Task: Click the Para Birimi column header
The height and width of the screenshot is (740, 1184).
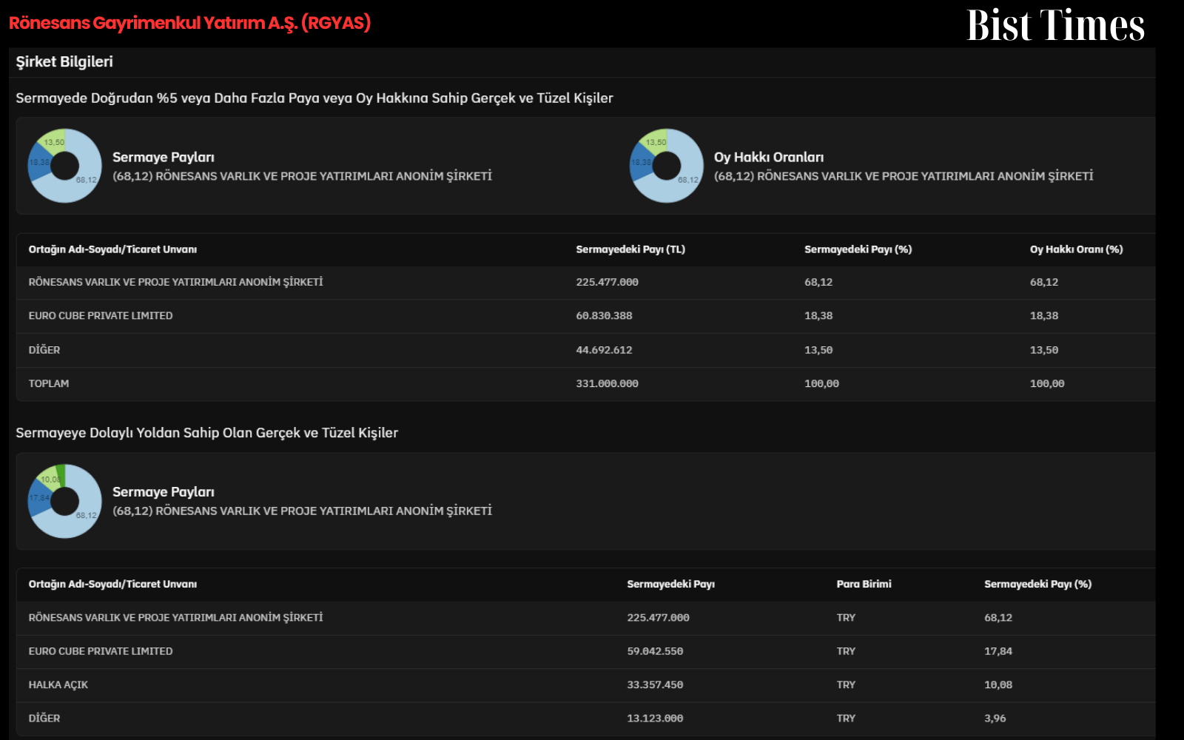Action: pos(864,584)
